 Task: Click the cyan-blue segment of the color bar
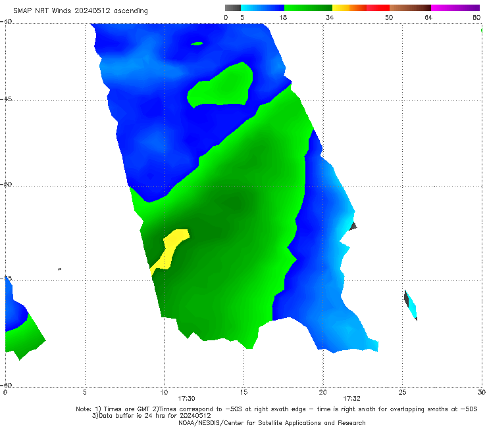[x=263, y=8]
